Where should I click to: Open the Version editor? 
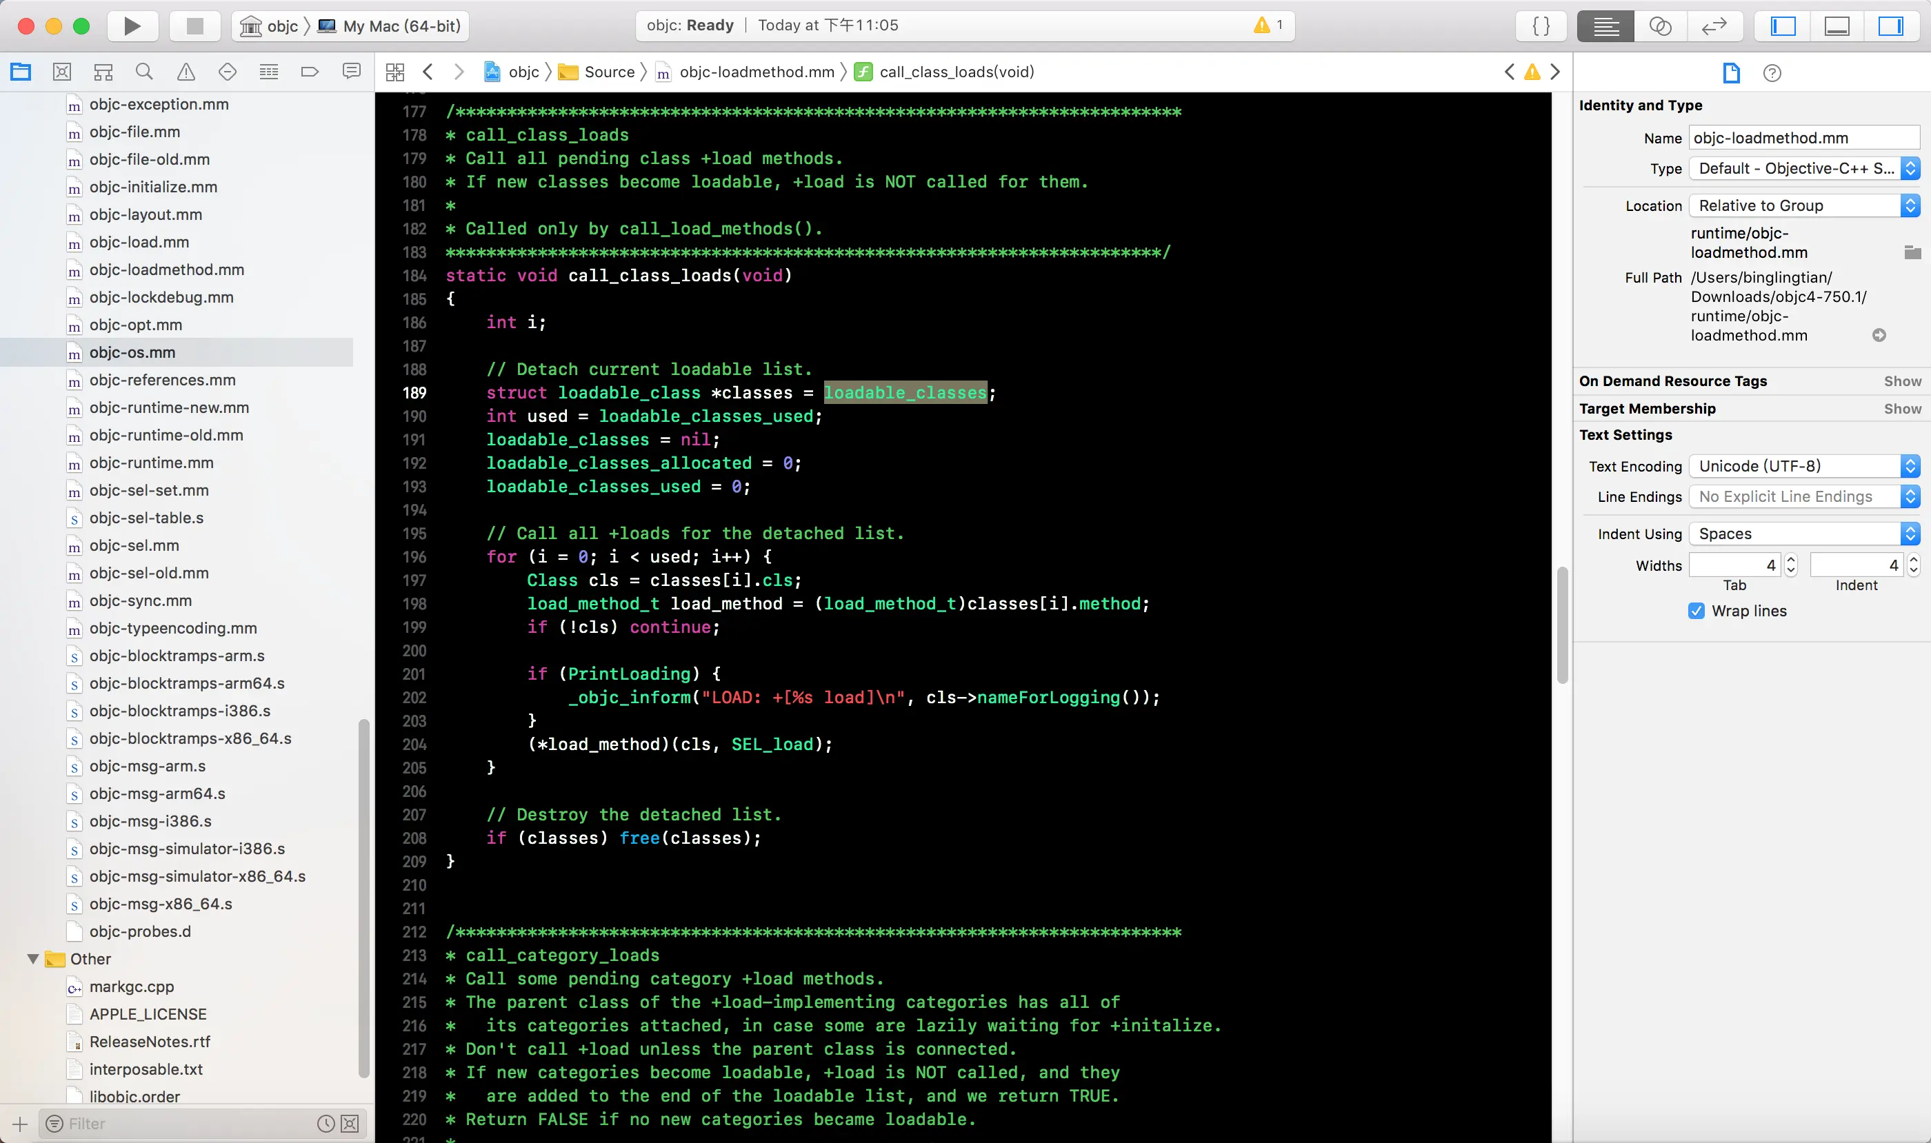pos(1714,26)
